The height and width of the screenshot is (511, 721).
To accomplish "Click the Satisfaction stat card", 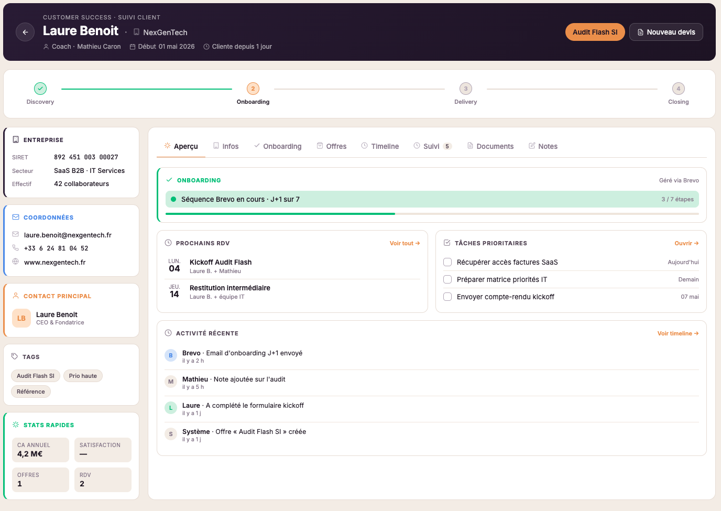I will 103,450.
